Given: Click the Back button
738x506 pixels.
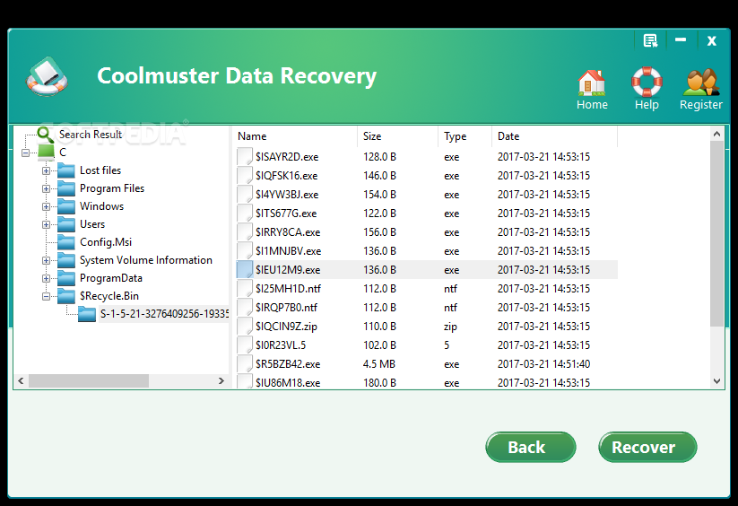Looking at the screenshot, I should pyautogui.click(x=531, y=447).
